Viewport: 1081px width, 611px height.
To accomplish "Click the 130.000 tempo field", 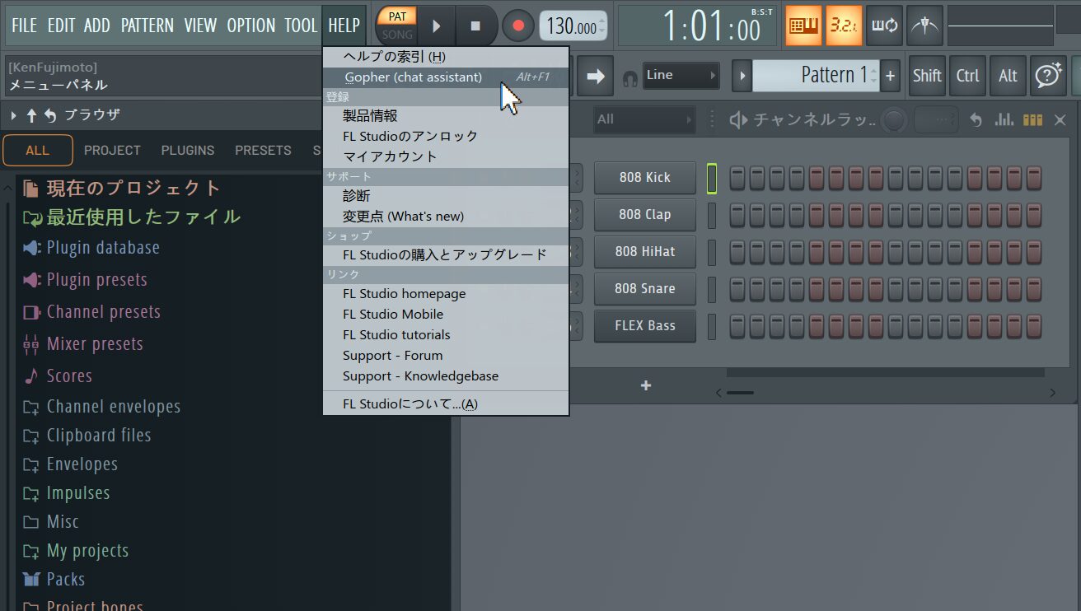I will [x=573, y=26].
